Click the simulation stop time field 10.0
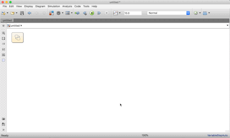 [x=133, y=13]
